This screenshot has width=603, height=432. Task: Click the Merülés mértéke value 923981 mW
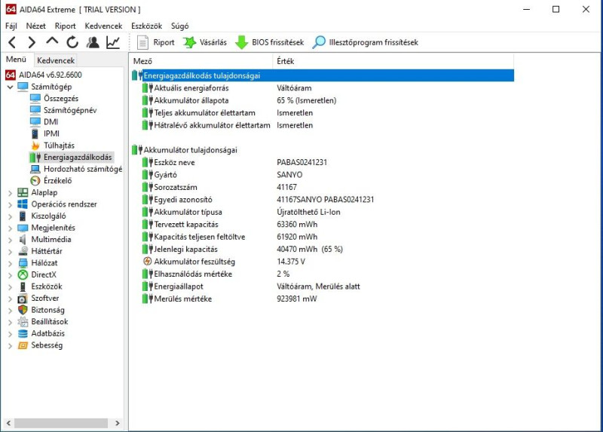click(296, 299)
